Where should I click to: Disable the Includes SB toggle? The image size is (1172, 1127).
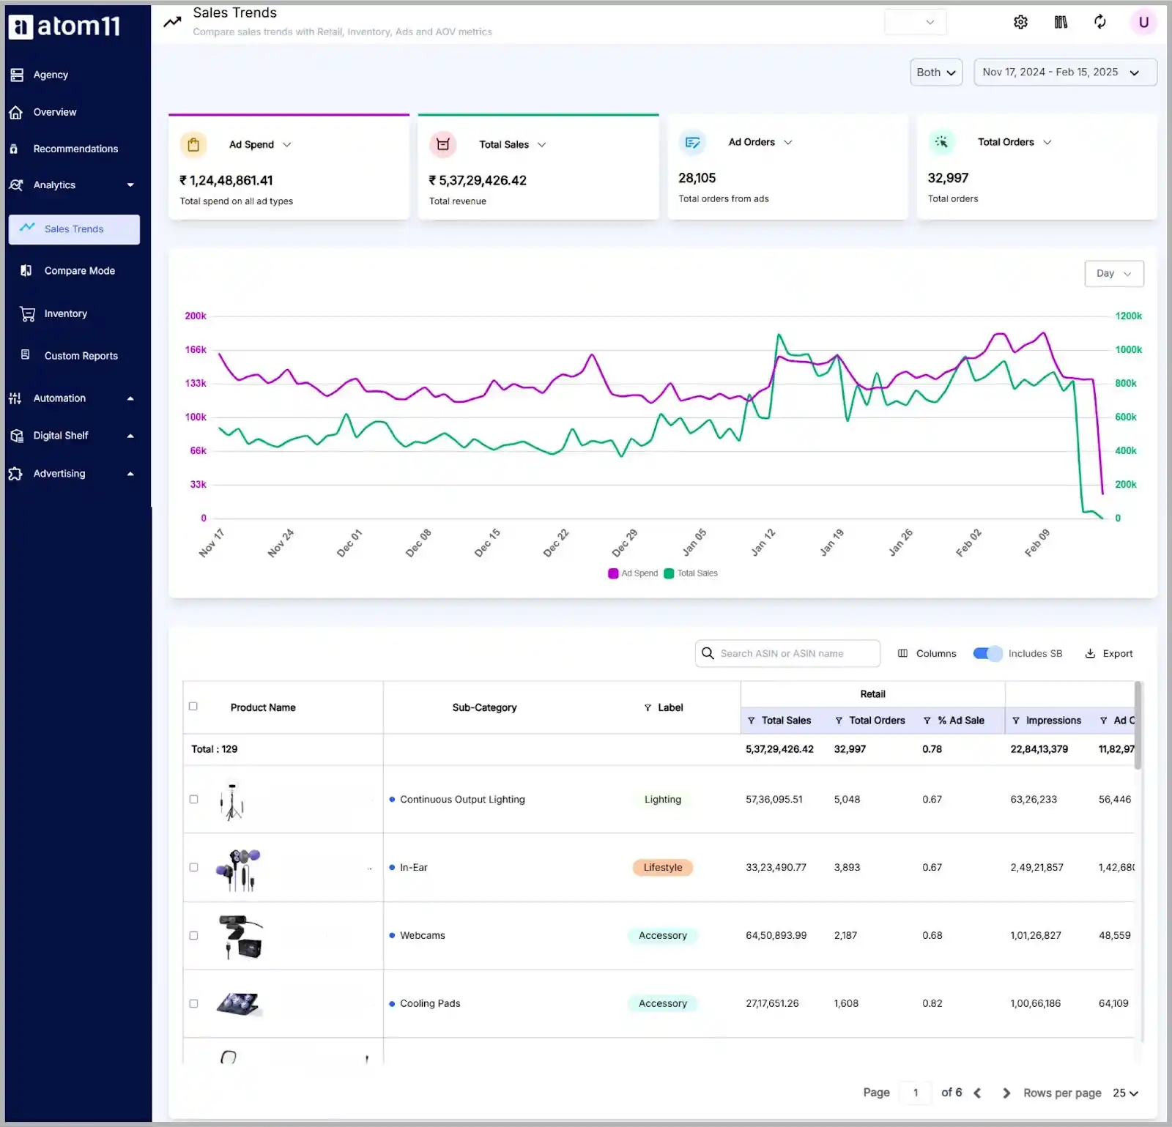[987, 653]
